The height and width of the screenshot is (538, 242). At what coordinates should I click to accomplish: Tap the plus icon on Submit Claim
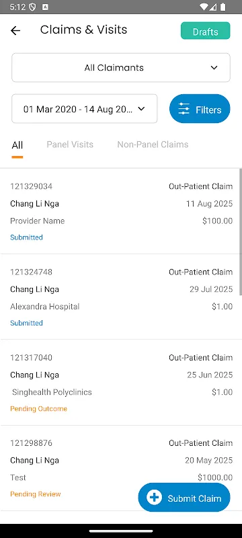coord(154,497)
